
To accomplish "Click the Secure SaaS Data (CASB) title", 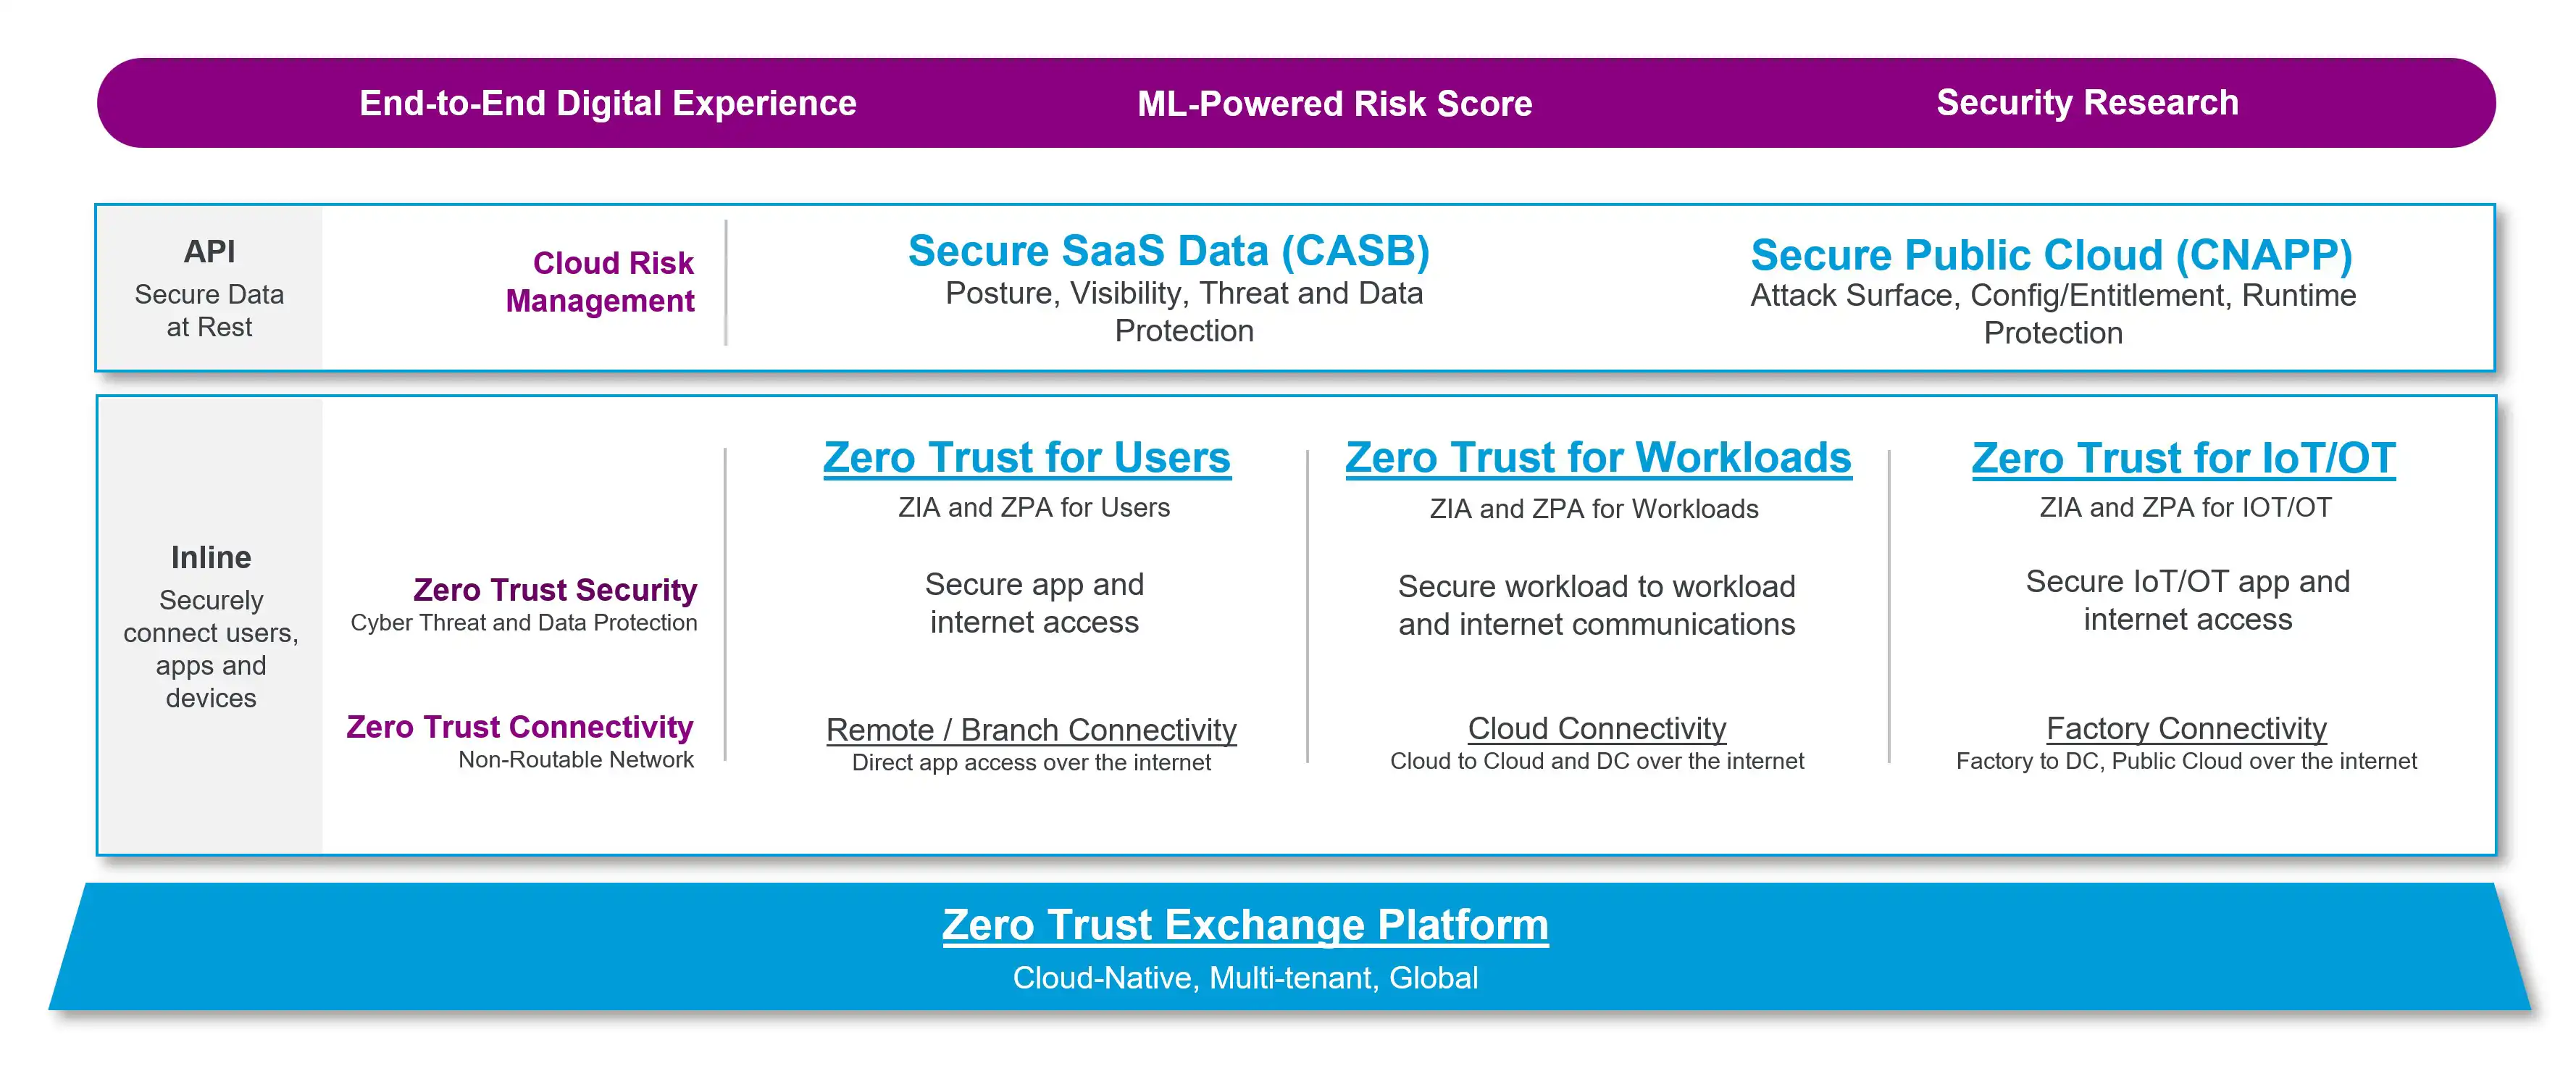I will [1168, 251].
